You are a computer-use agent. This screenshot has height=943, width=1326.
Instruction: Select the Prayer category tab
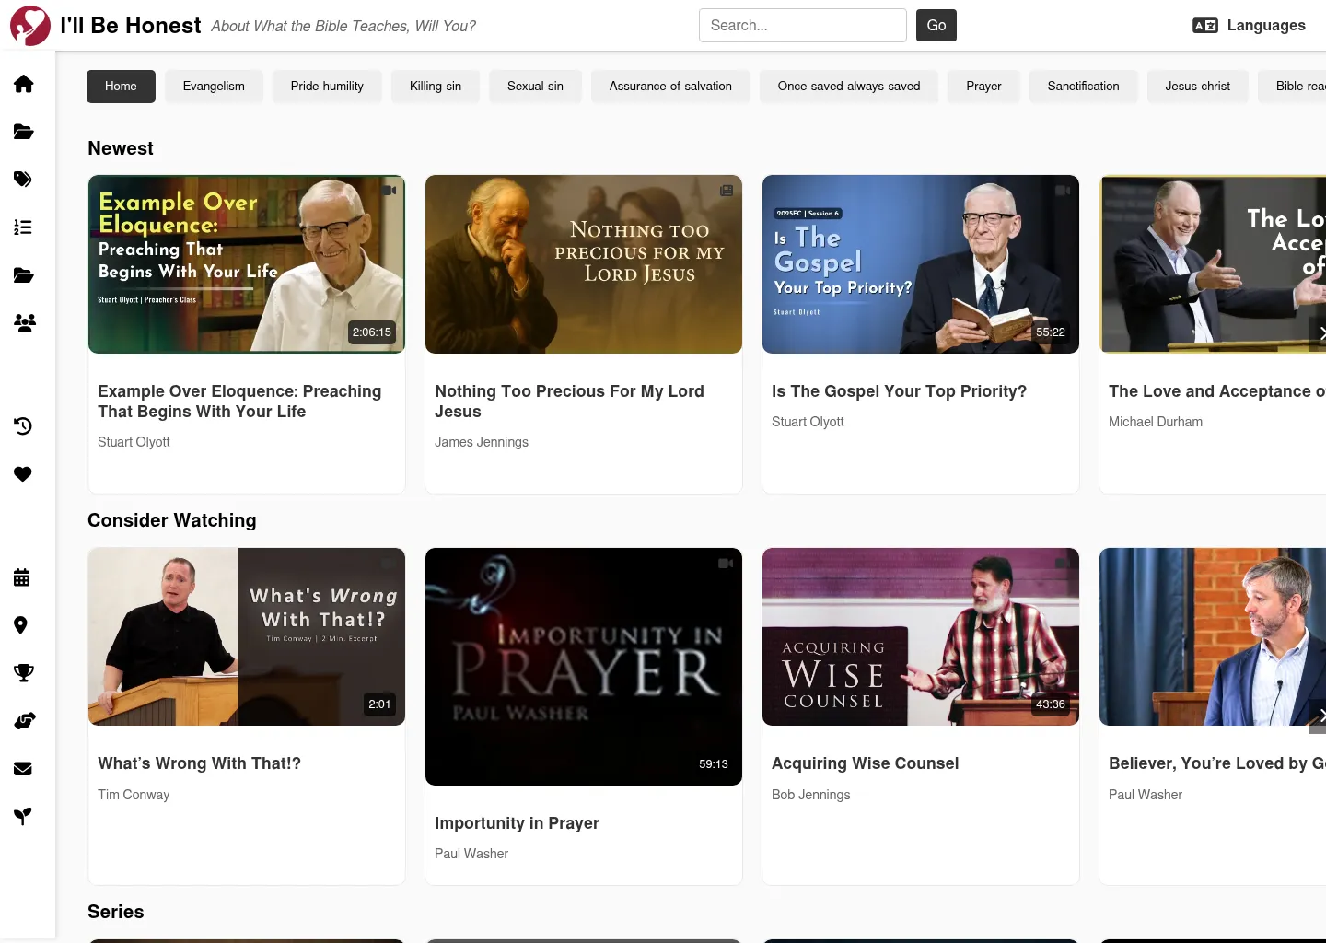click(983, 87)
